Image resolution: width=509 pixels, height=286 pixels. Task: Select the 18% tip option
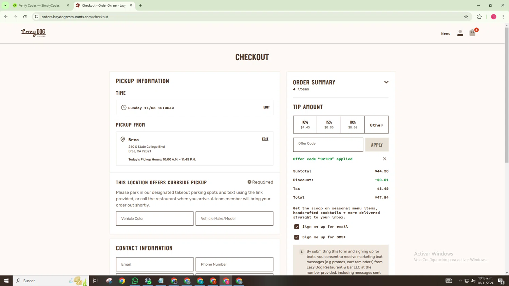353,125
